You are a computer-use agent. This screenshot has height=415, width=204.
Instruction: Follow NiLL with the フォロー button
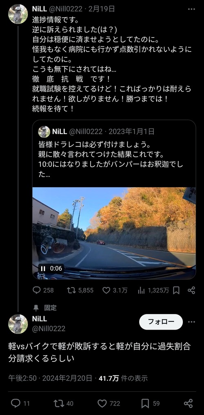[x=161, y=321]
